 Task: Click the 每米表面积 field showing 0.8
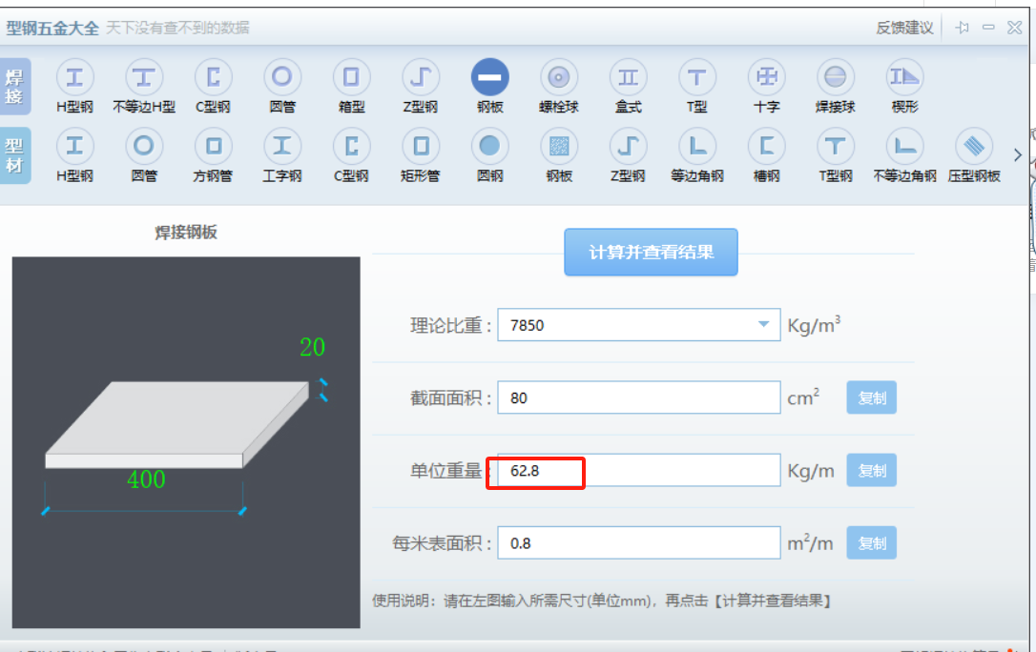(x=639, y=543)
